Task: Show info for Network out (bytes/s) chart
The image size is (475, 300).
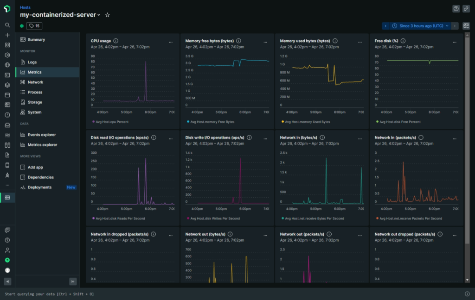Action: (230, 234)
